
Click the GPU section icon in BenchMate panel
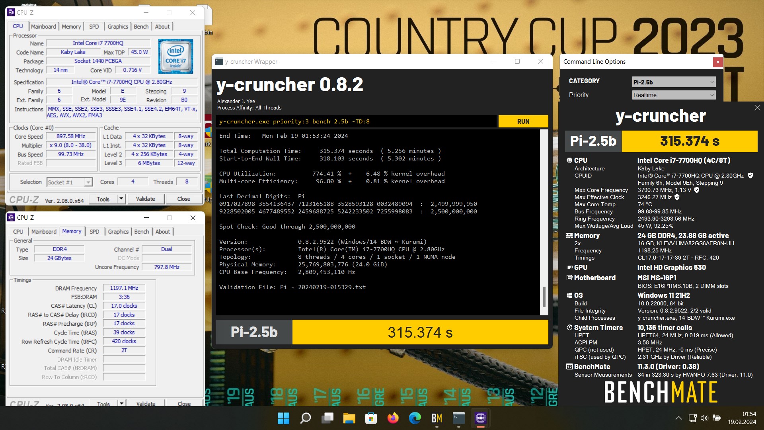tap(569, 267)
